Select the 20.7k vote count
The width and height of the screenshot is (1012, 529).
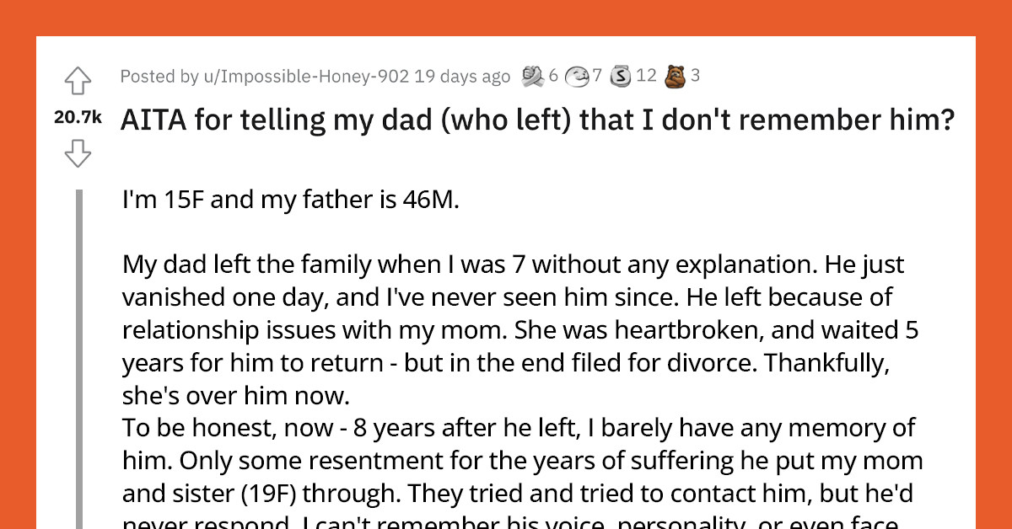77,117
